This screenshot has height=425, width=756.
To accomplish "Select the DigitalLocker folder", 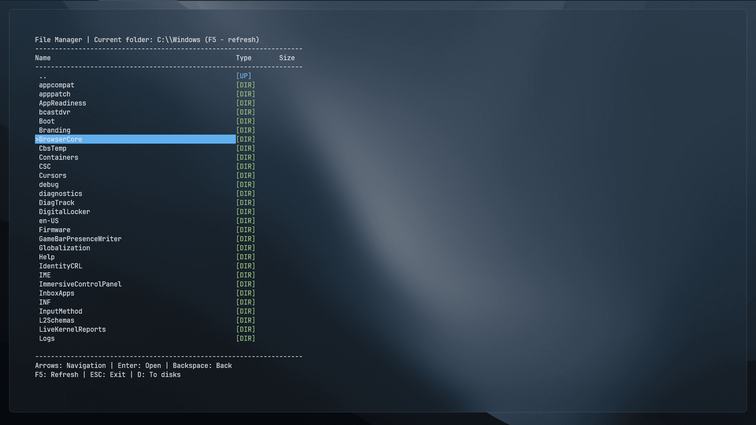I will [65, 212].
